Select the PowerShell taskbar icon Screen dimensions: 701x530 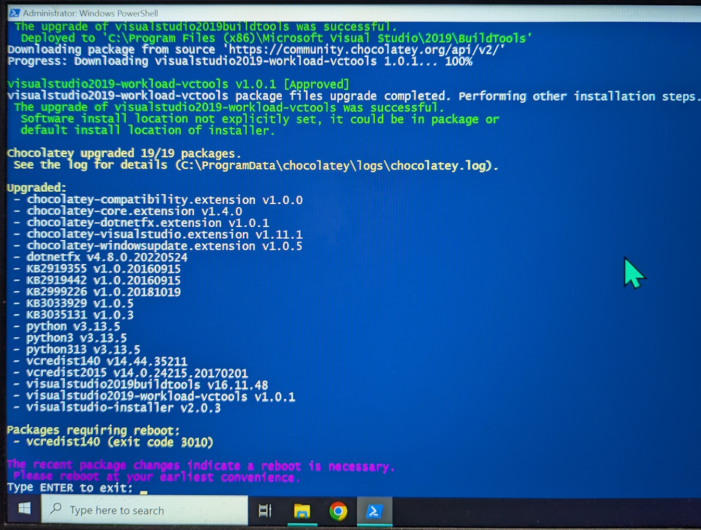pyautogui.click(x=374, y=511)
